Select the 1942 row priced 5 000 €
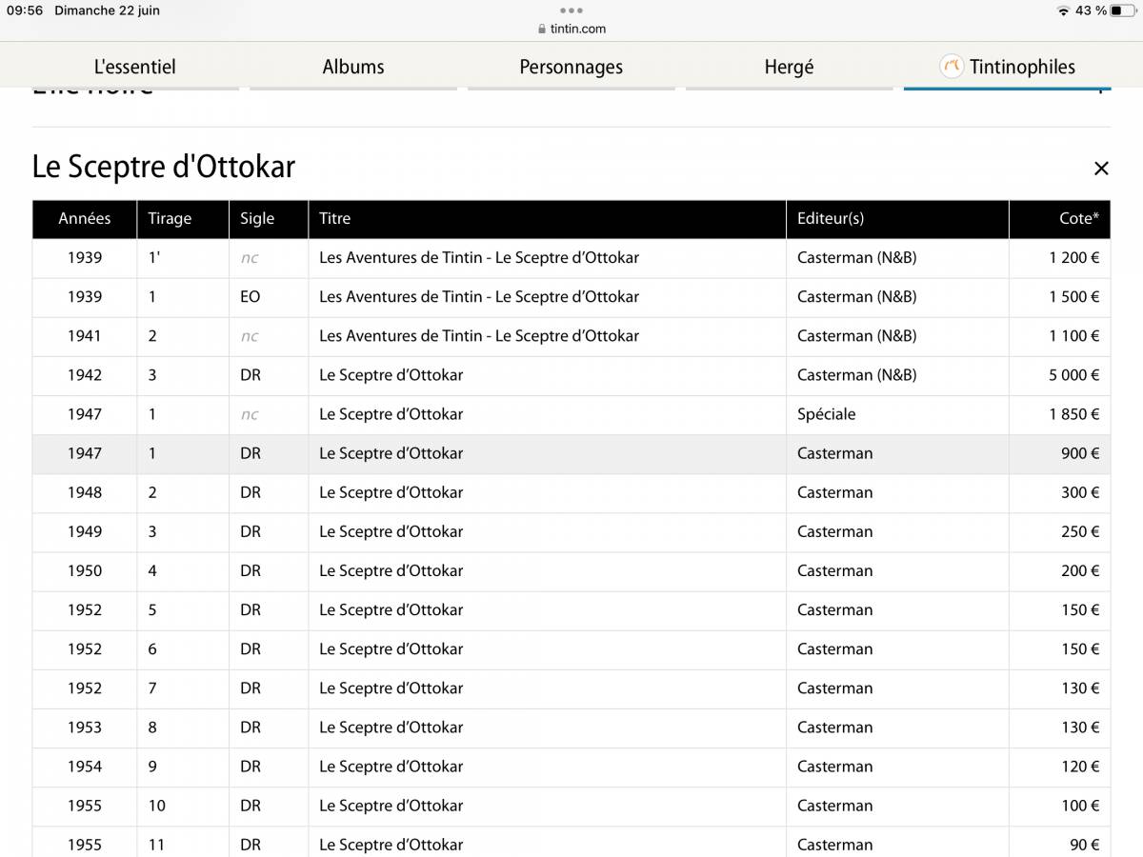 pos(571,375)
